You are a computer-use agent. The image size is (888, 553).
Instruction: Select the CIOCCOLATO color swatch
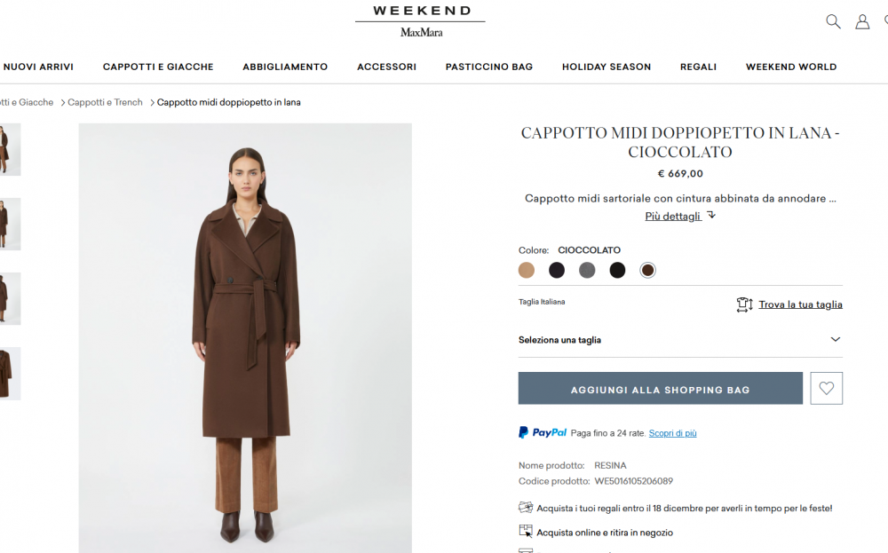tap(647, 270)
